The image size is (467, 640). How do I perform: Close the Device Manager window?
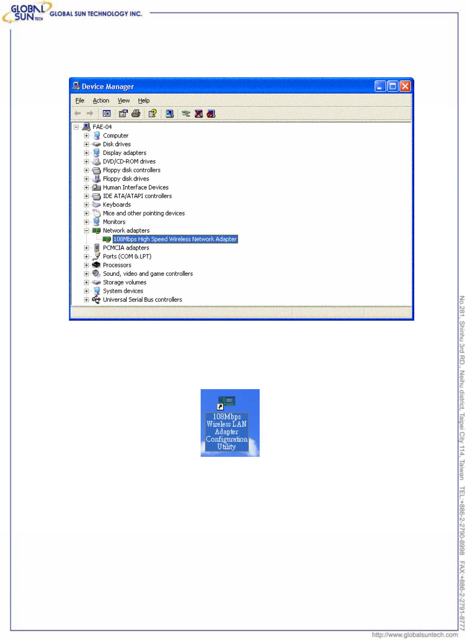(x=405, y=86)
